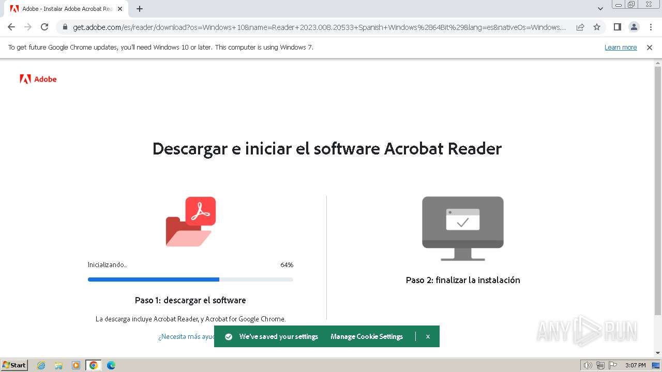The width and height of the screenshot is (662, 372).
Task: Close the cookie settings saved banner
Action: (428, 336)
